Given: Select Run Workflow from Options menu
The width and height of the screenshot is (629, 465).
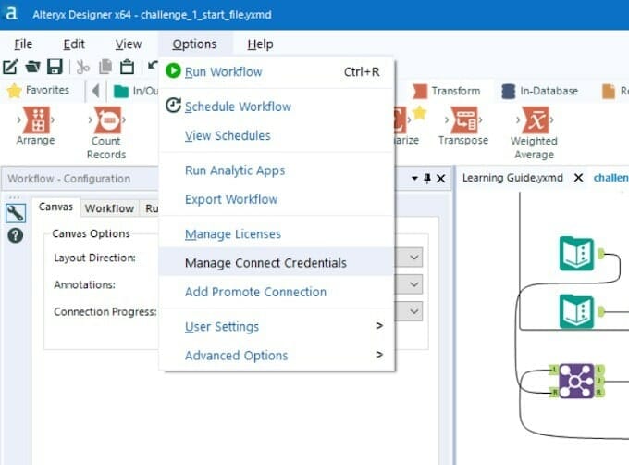Looking at the screenshot, I should [x=223, y=71].
